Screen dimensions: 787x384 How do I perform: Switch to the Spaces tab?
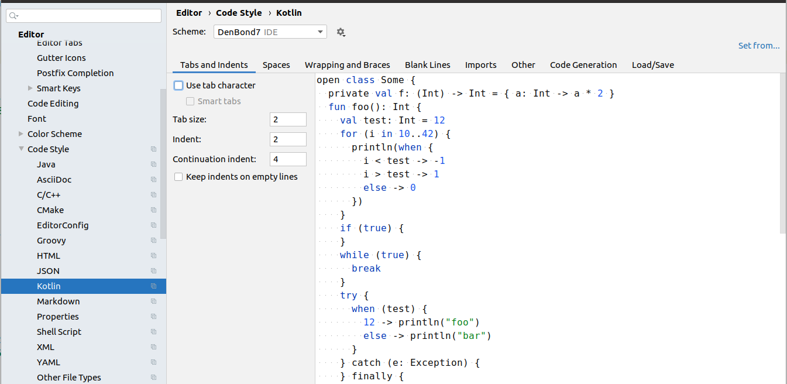[276, 65]
